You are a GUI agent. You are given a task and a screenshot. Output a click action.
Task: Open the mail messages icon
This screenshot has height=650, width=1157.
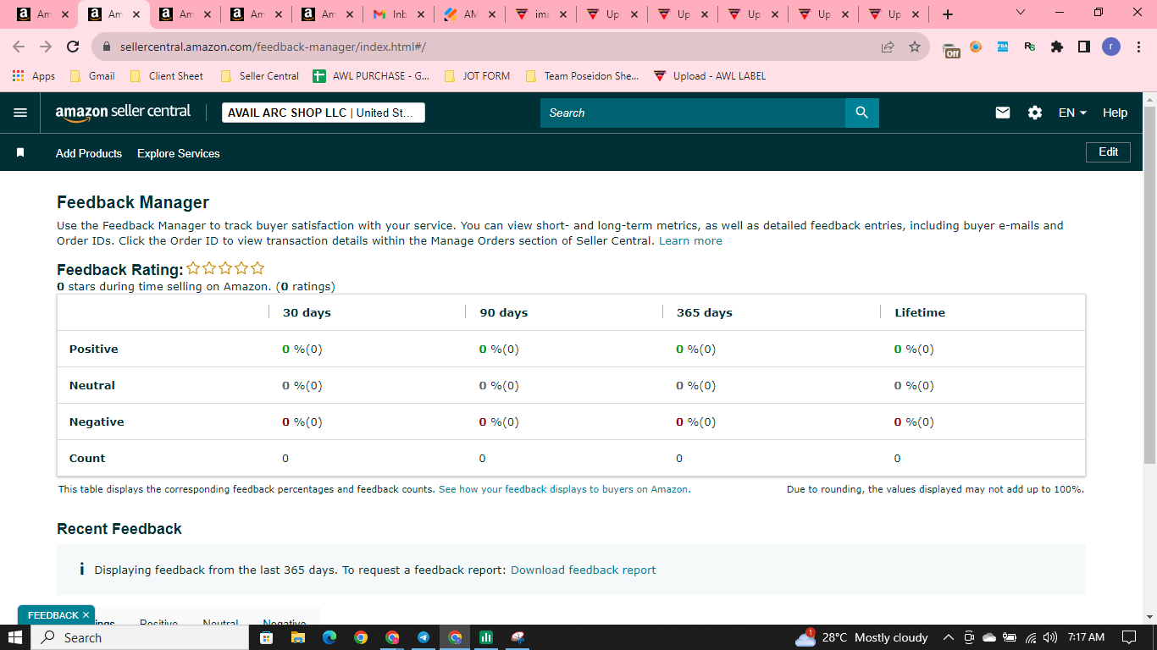(x=1003, y=113)
